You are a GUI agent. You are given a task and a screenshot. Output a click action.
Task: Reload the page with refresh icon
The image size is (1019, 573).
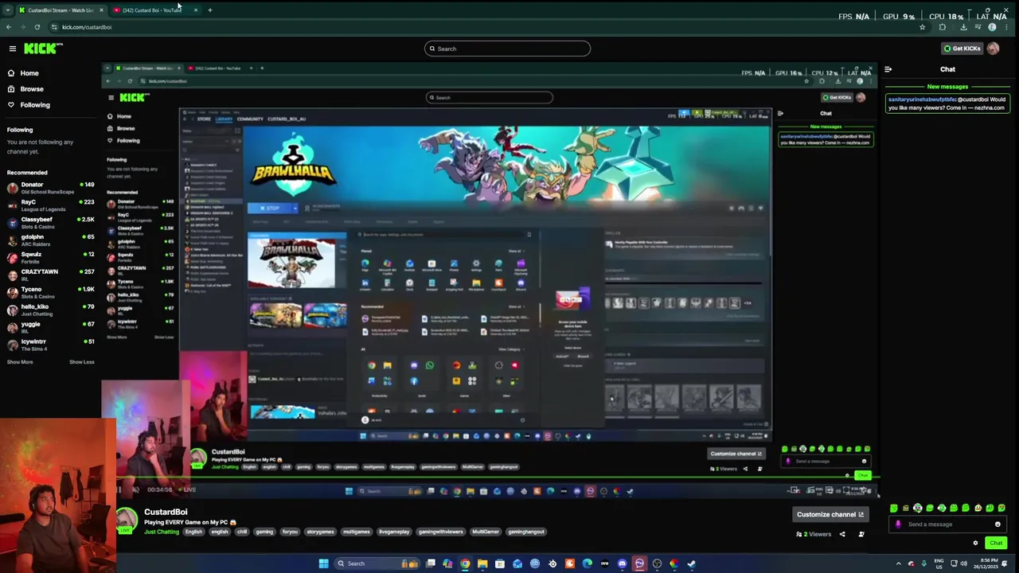37,27
